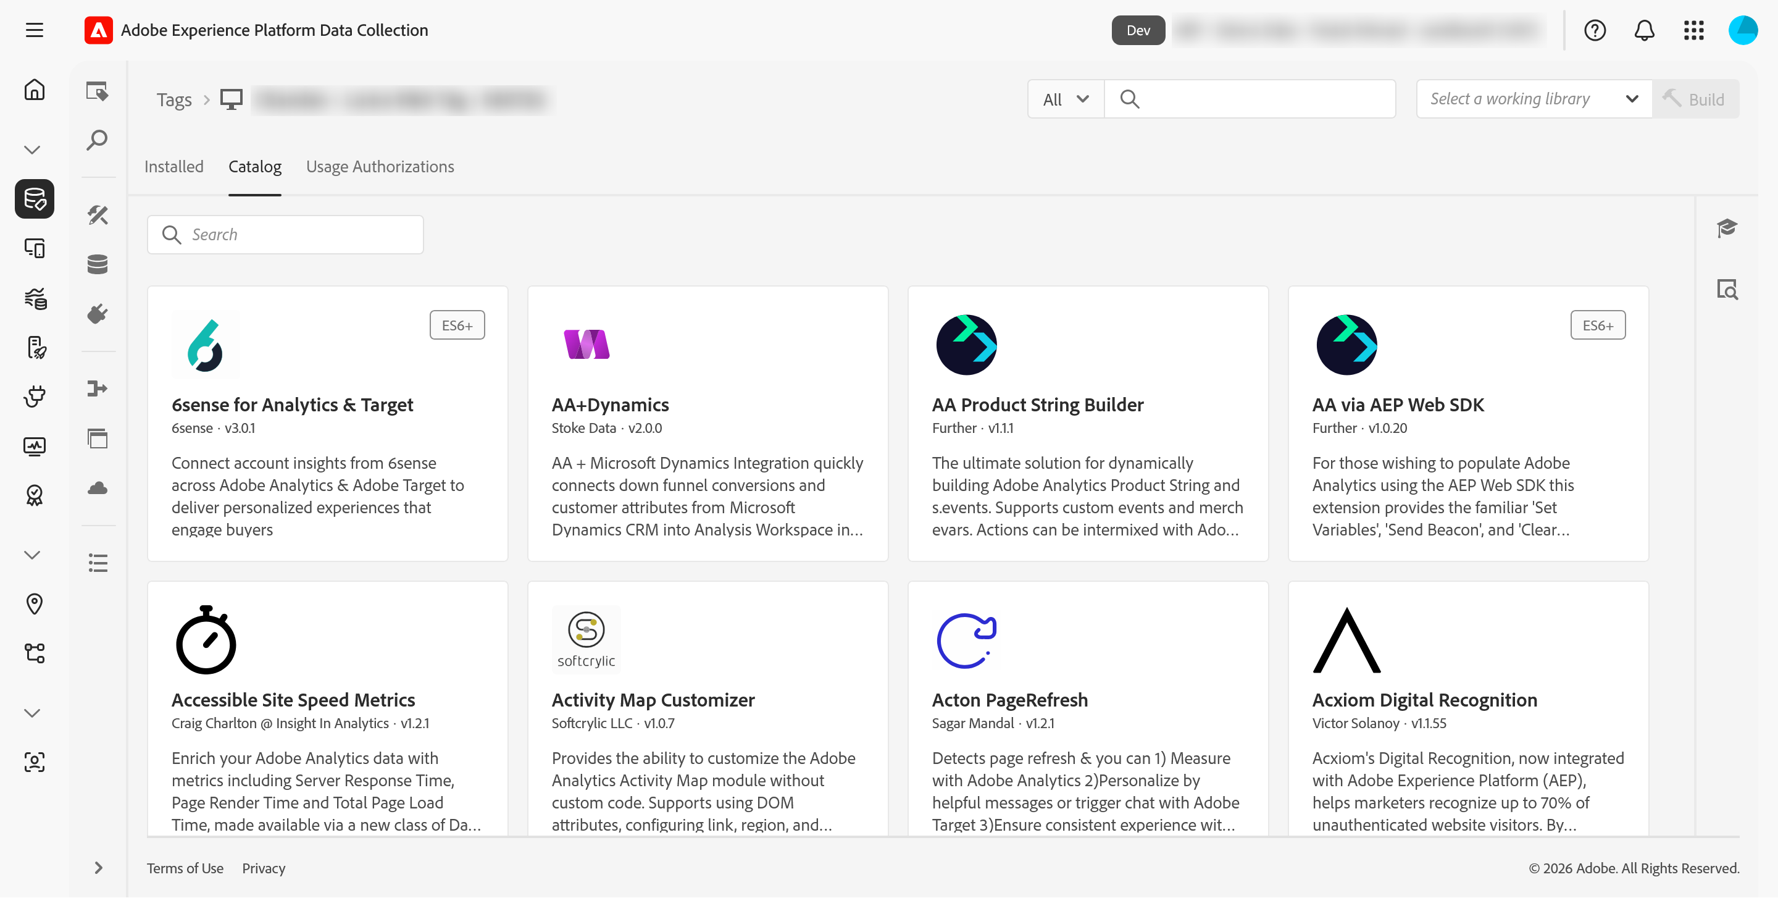
Task: Click the award ribbon icon in left rail
Action: (35, 495)
